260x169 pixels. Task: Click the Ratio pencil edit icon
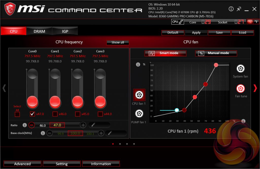click(93, 125)
